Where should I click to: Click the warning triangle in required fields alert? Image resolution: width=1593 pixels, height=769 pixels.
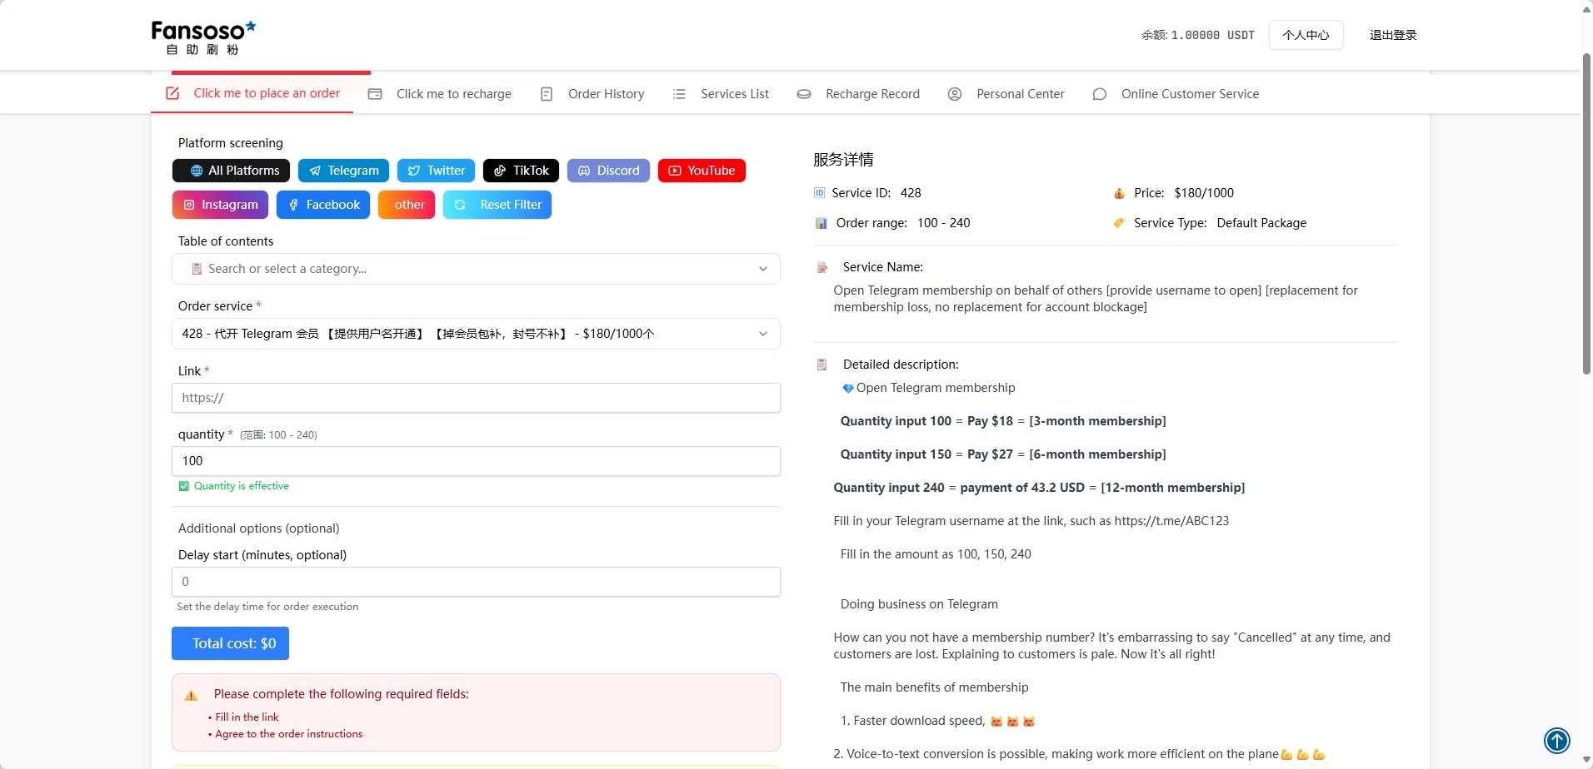191,695
